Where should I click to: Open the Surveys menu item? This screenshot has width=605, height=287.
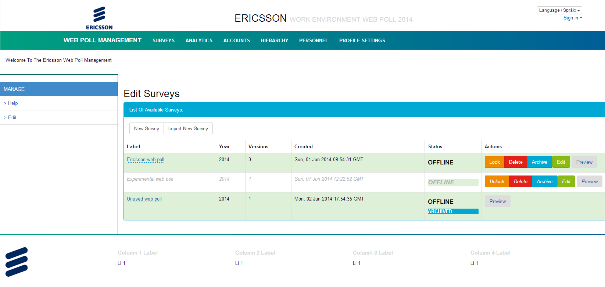[164, 40]
